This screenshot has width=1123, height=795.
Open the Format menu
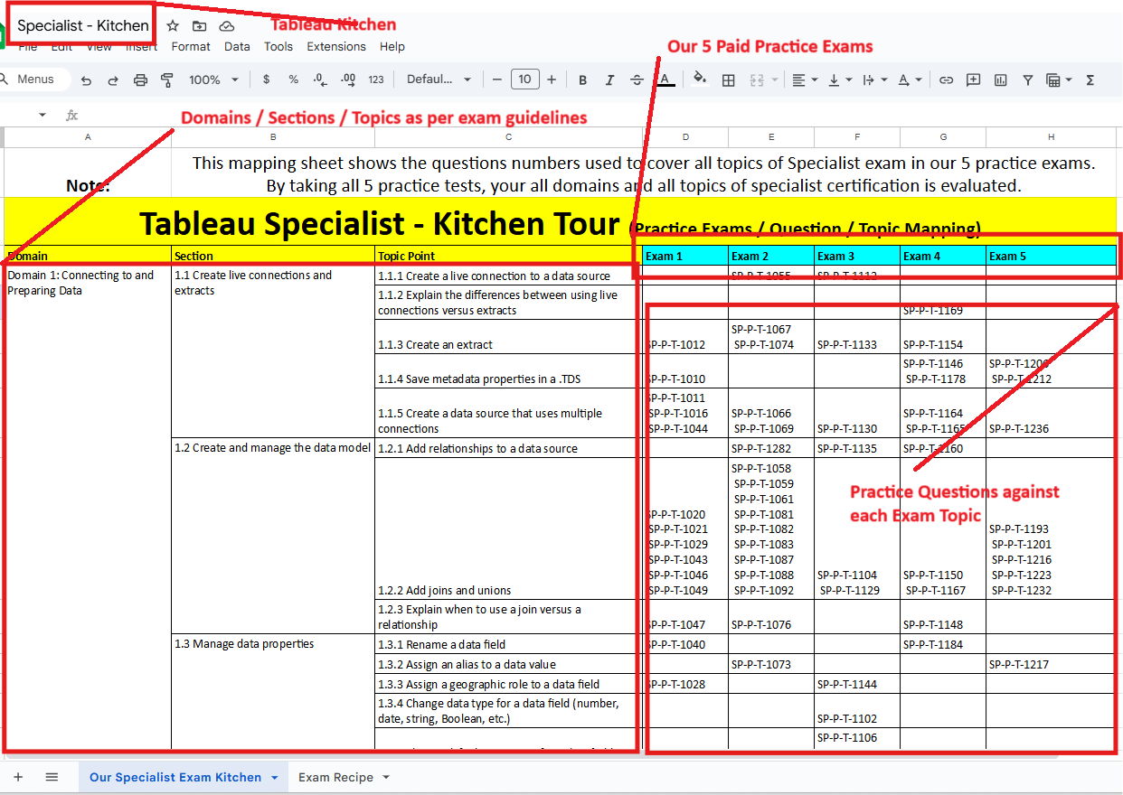pyautogui.click(x=191, y=47)
